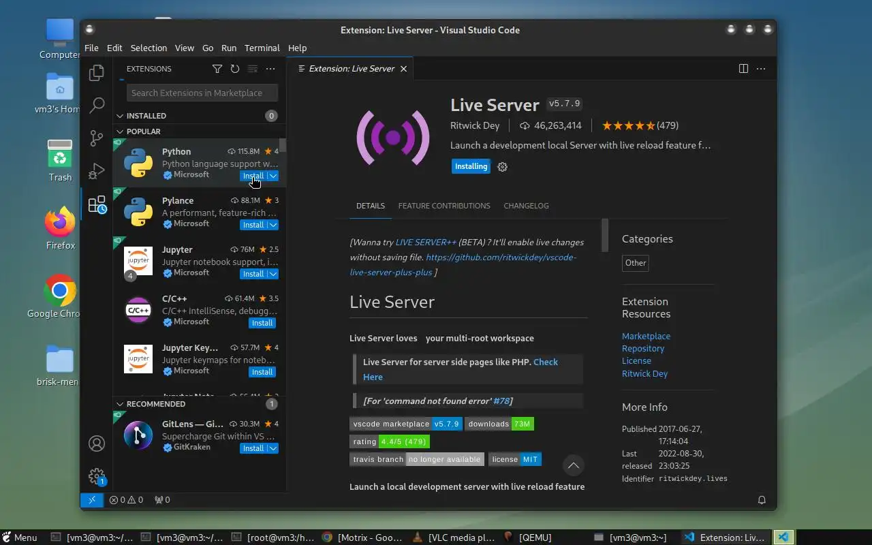
Task: Click the Search Extensions in Marketplace field
Action: [x=202, y=93]
